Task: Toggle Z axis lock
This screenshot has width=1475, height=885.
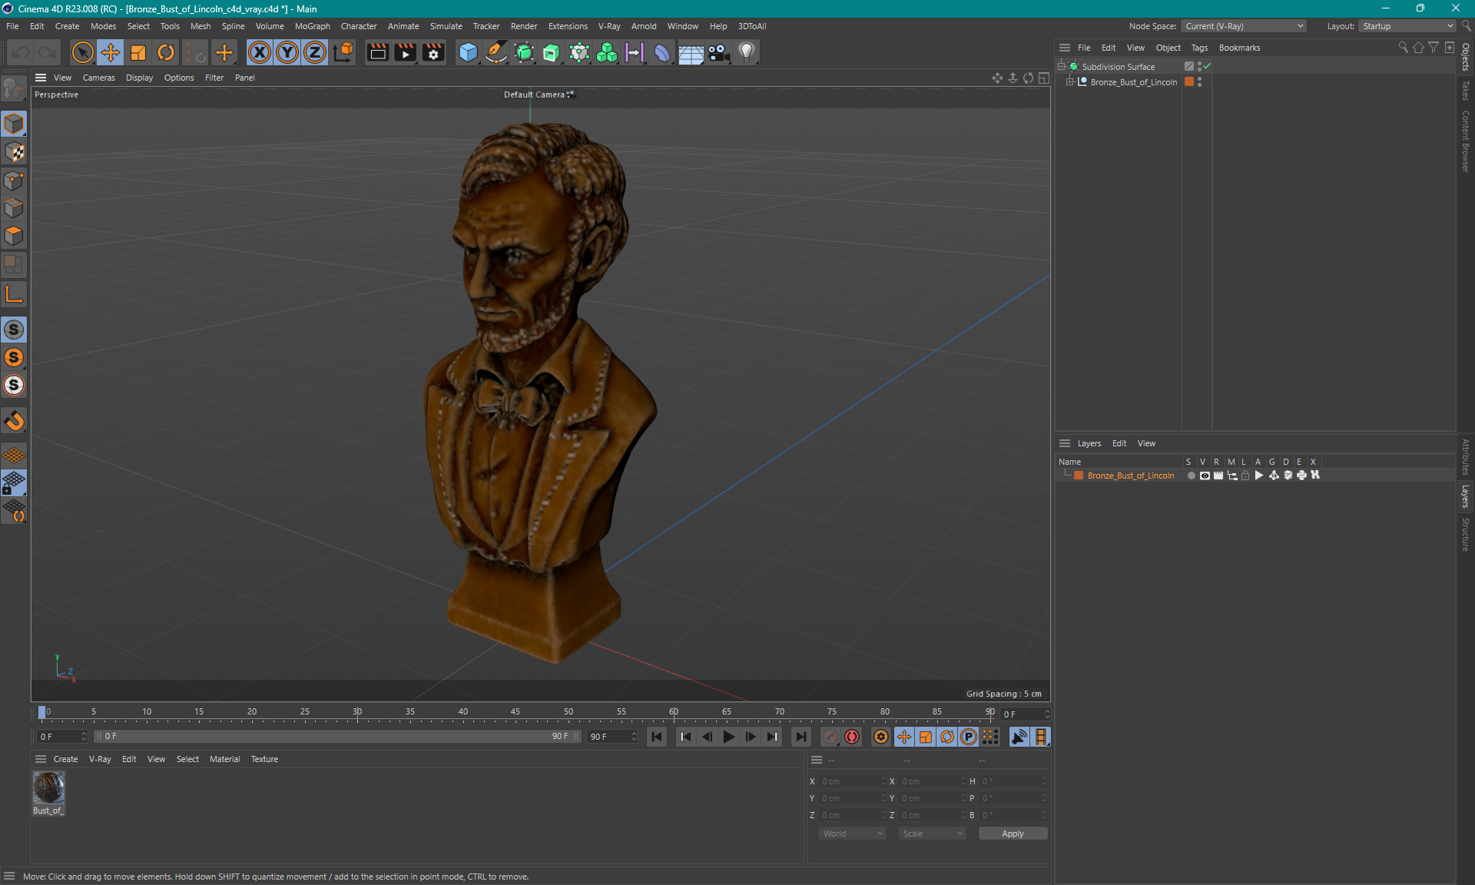Action: [315, 52]
